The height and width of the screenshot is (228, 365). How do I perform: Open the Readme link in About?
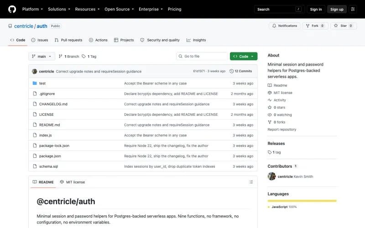(277, 85)
